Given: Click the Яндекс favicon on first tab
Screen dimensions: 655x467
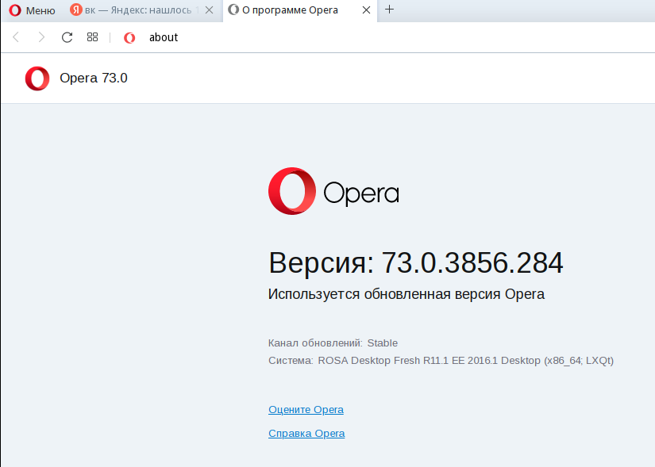Looking at the screenshot, I should 75,10.
